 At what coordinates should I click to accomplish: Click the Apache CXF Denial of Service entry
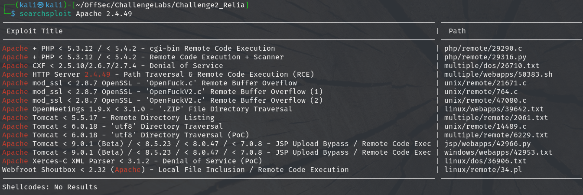[x=113, y=66]
